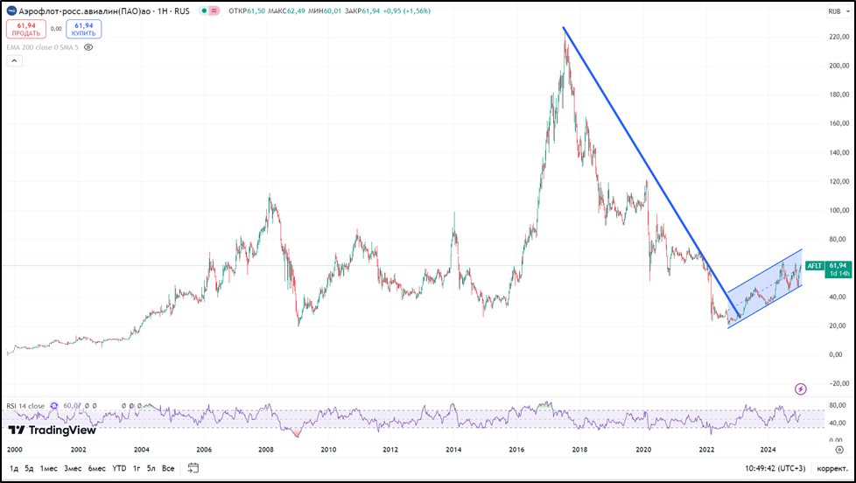Select the 1мес time range
The height and width of the screenshot is (483, 856).
pos(49,468)
